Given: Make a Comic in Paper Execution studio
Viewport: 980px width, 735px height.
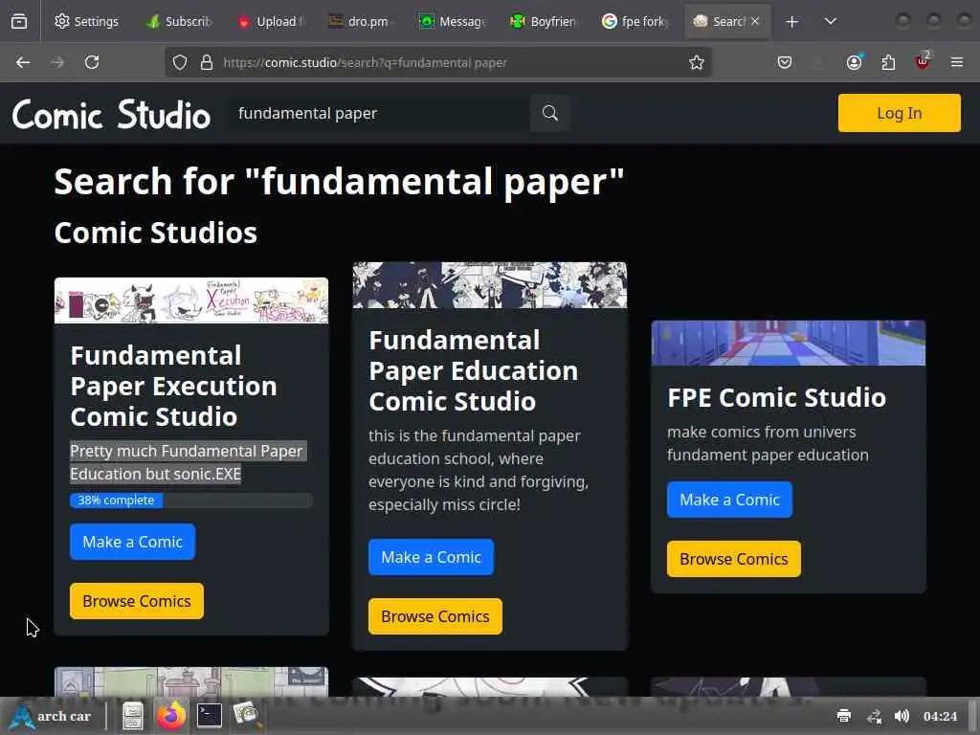Looking at the screenshot, I should 132,542.
